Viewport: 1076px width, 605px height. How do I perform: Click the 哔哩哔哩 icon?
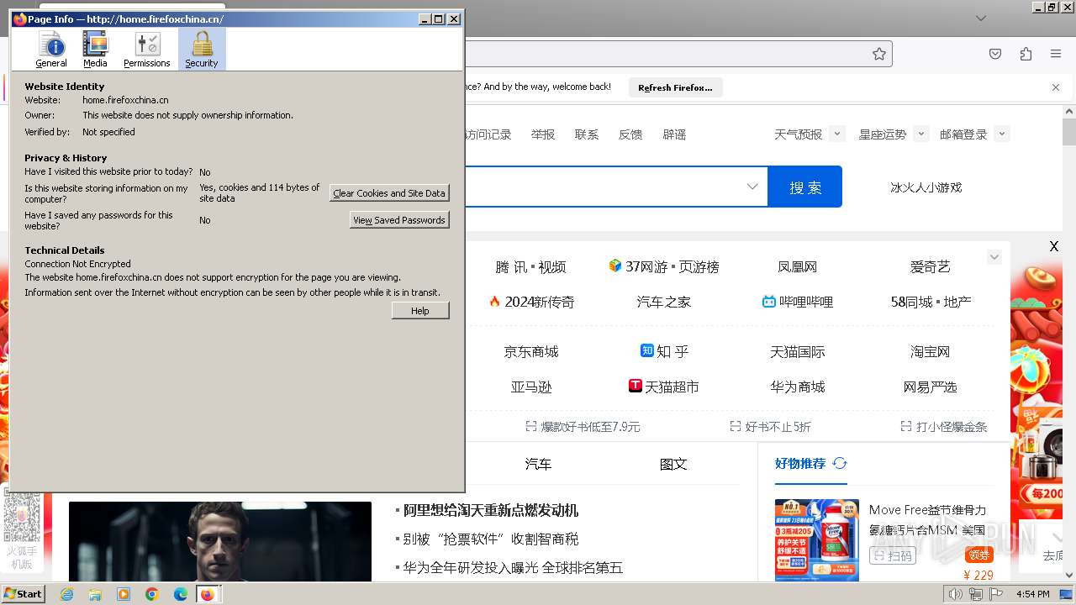click(768, 301)
